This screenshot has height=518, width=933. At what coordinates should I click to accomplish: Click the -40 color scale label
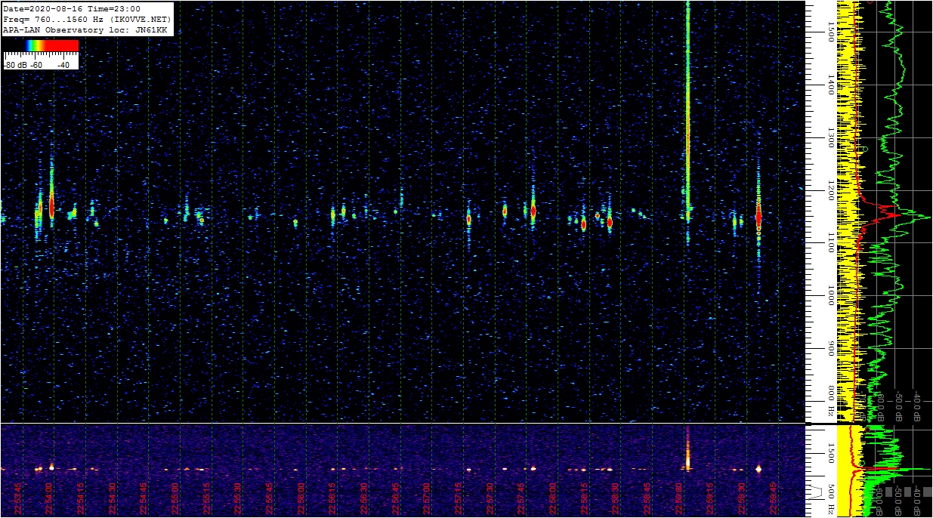click(x=63, y=65)
